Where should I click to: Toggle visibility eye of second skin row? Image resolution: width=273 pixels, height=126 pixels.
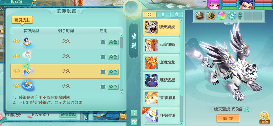(x=16, y=56)
